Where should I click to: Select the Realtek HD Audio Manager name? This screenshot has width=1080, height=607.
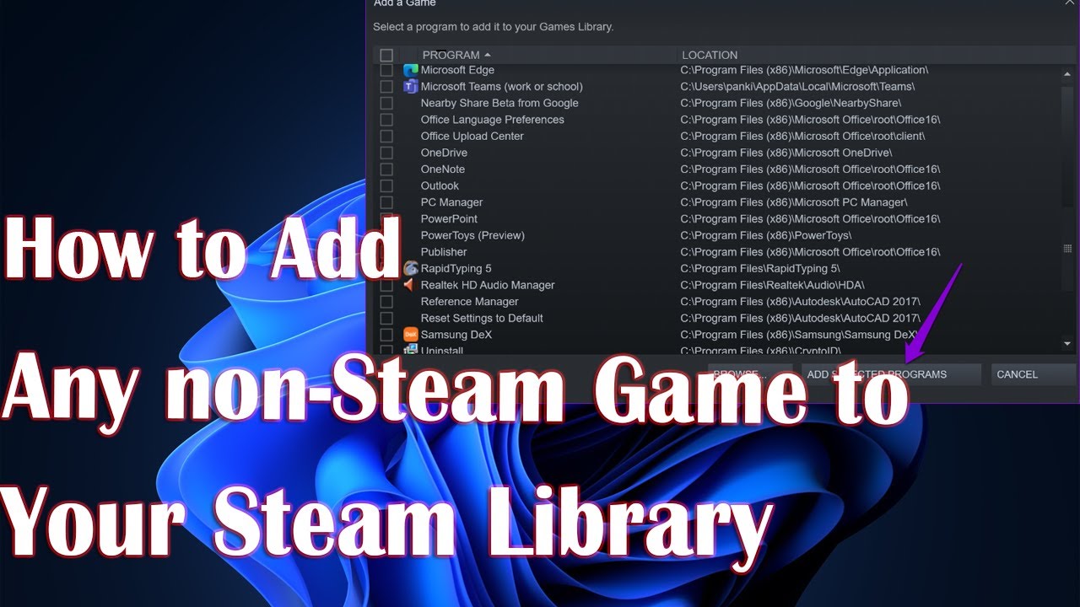[488, 285]
